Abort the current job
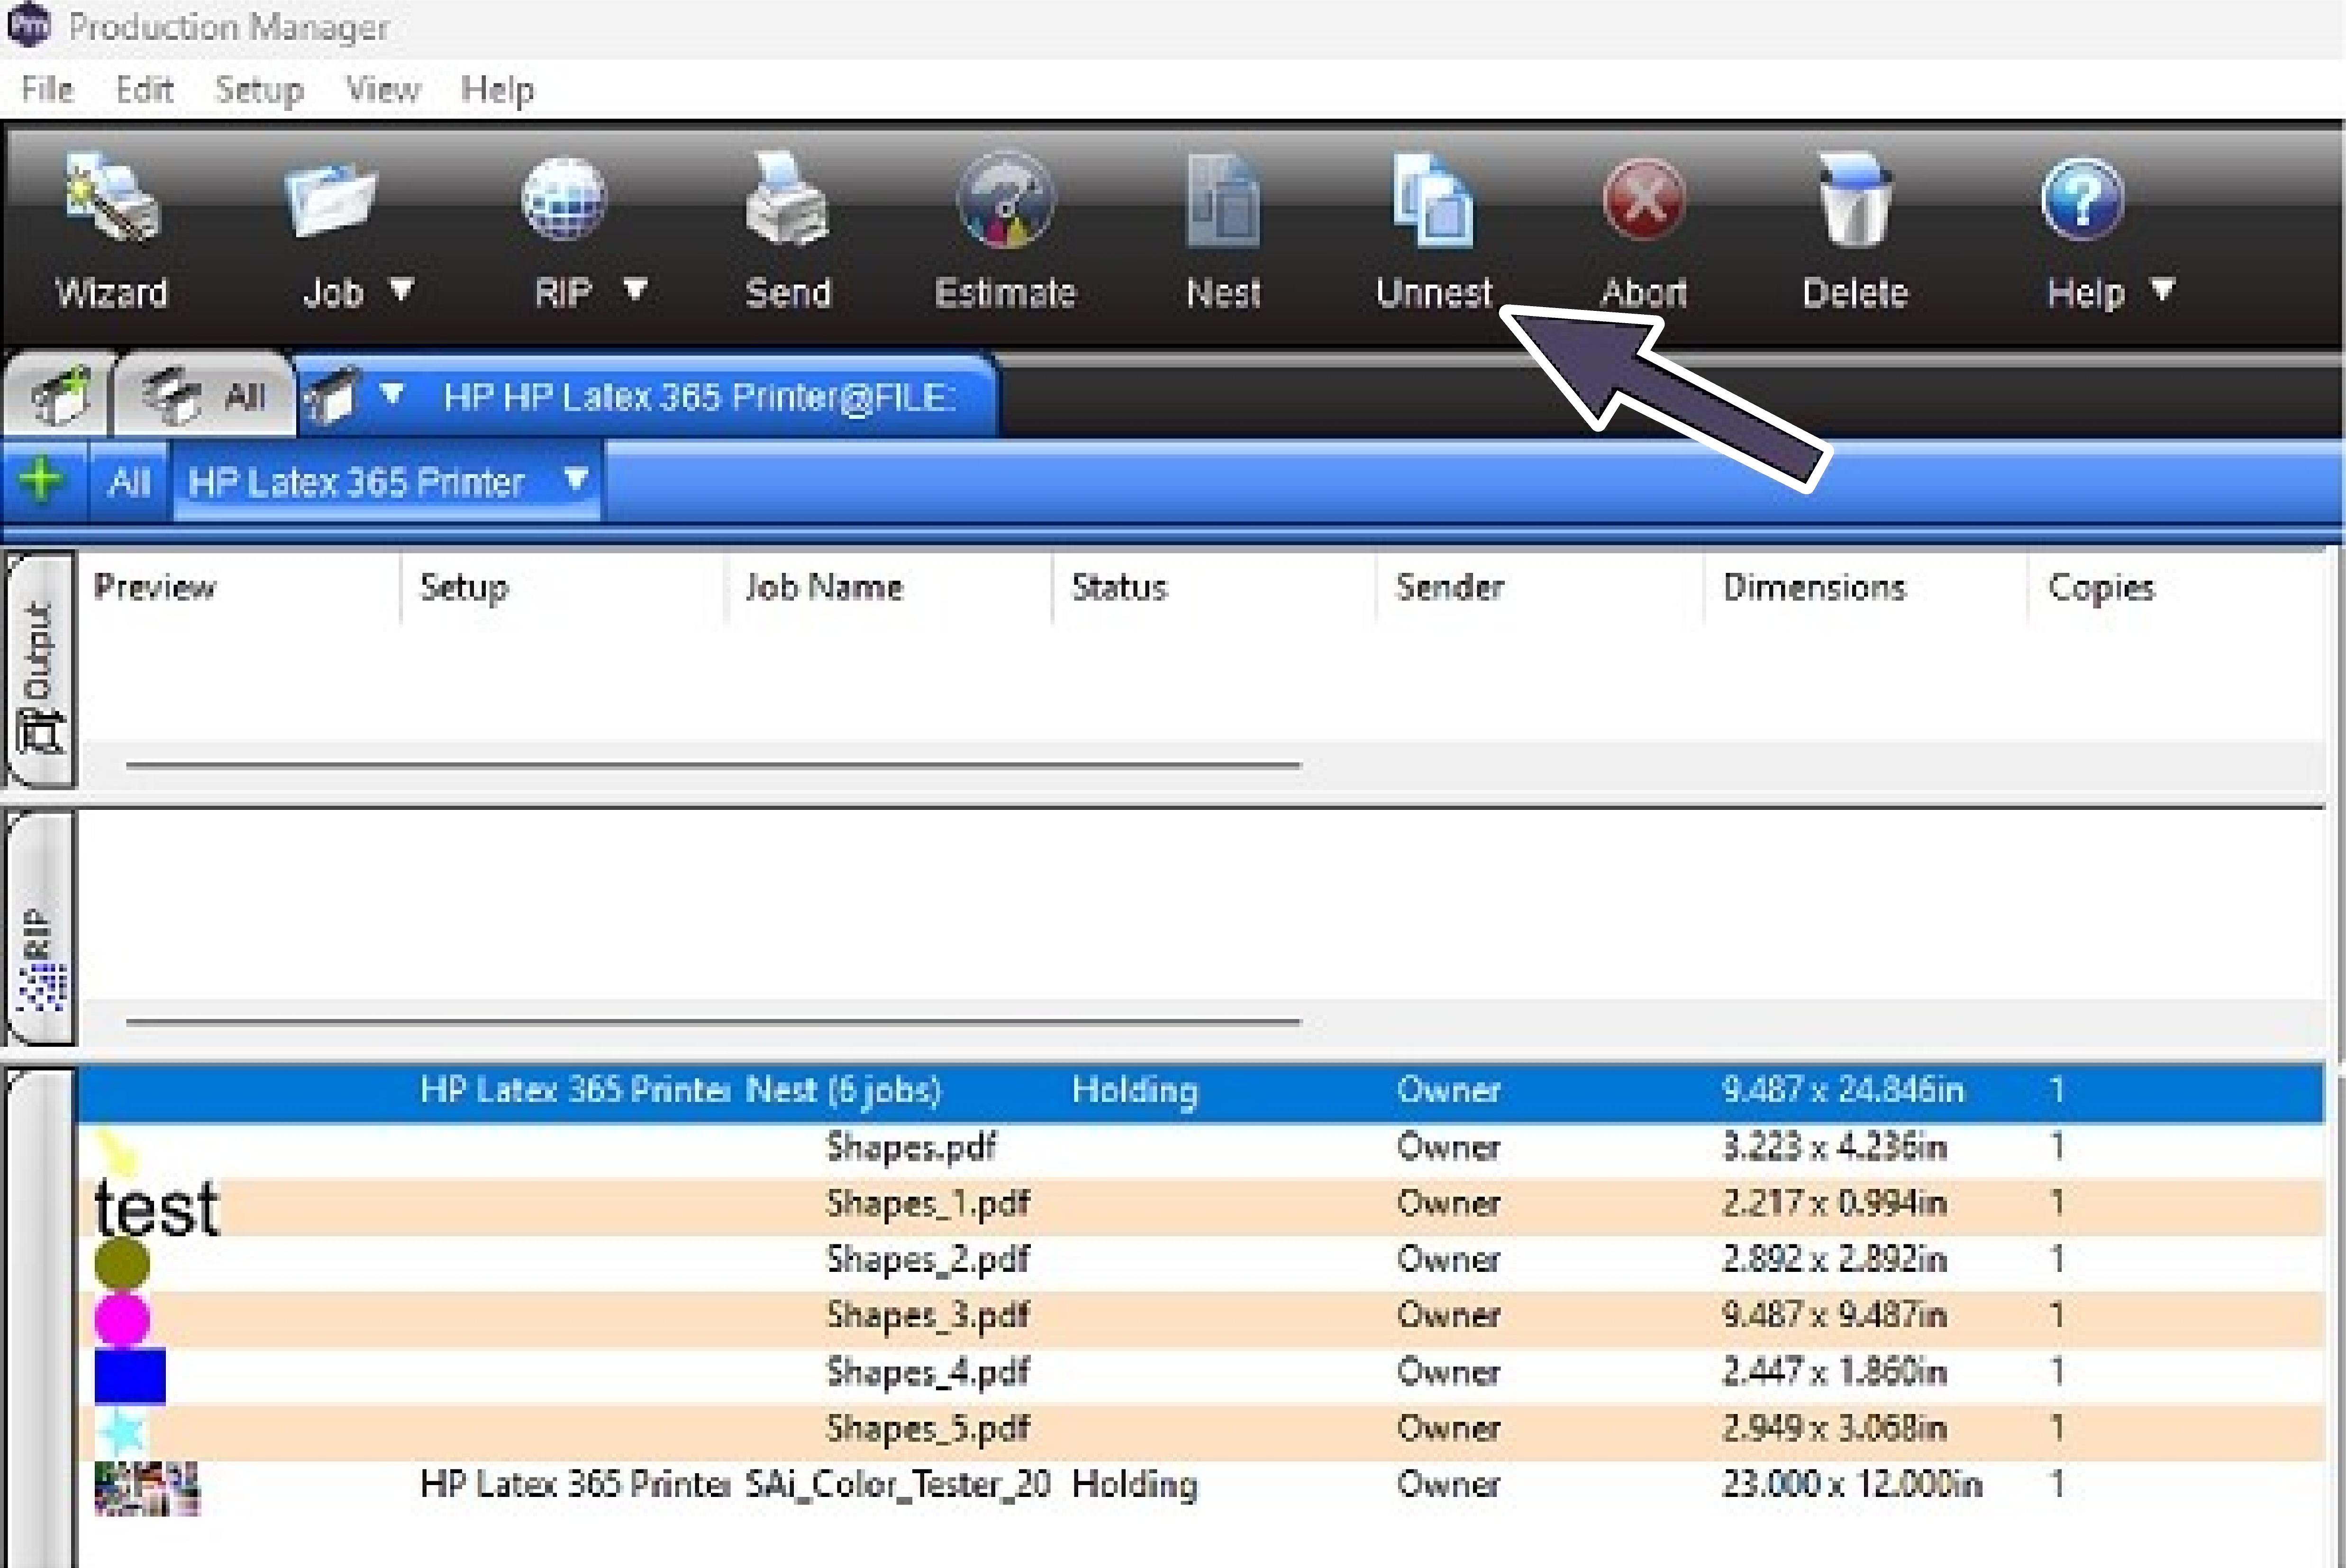 1644,231
